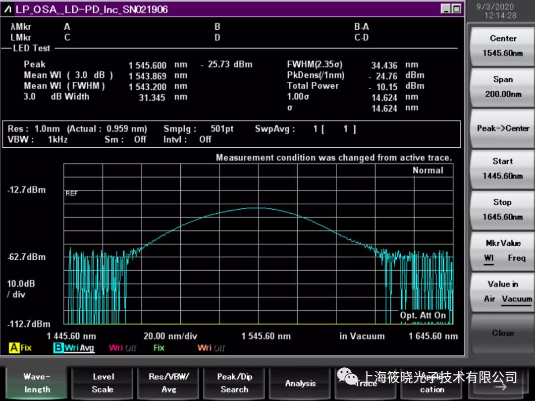Click the Anritsu logo in the title bar
Image resolution: width=535 pixels, height=401 pixels.
point(9,9)
